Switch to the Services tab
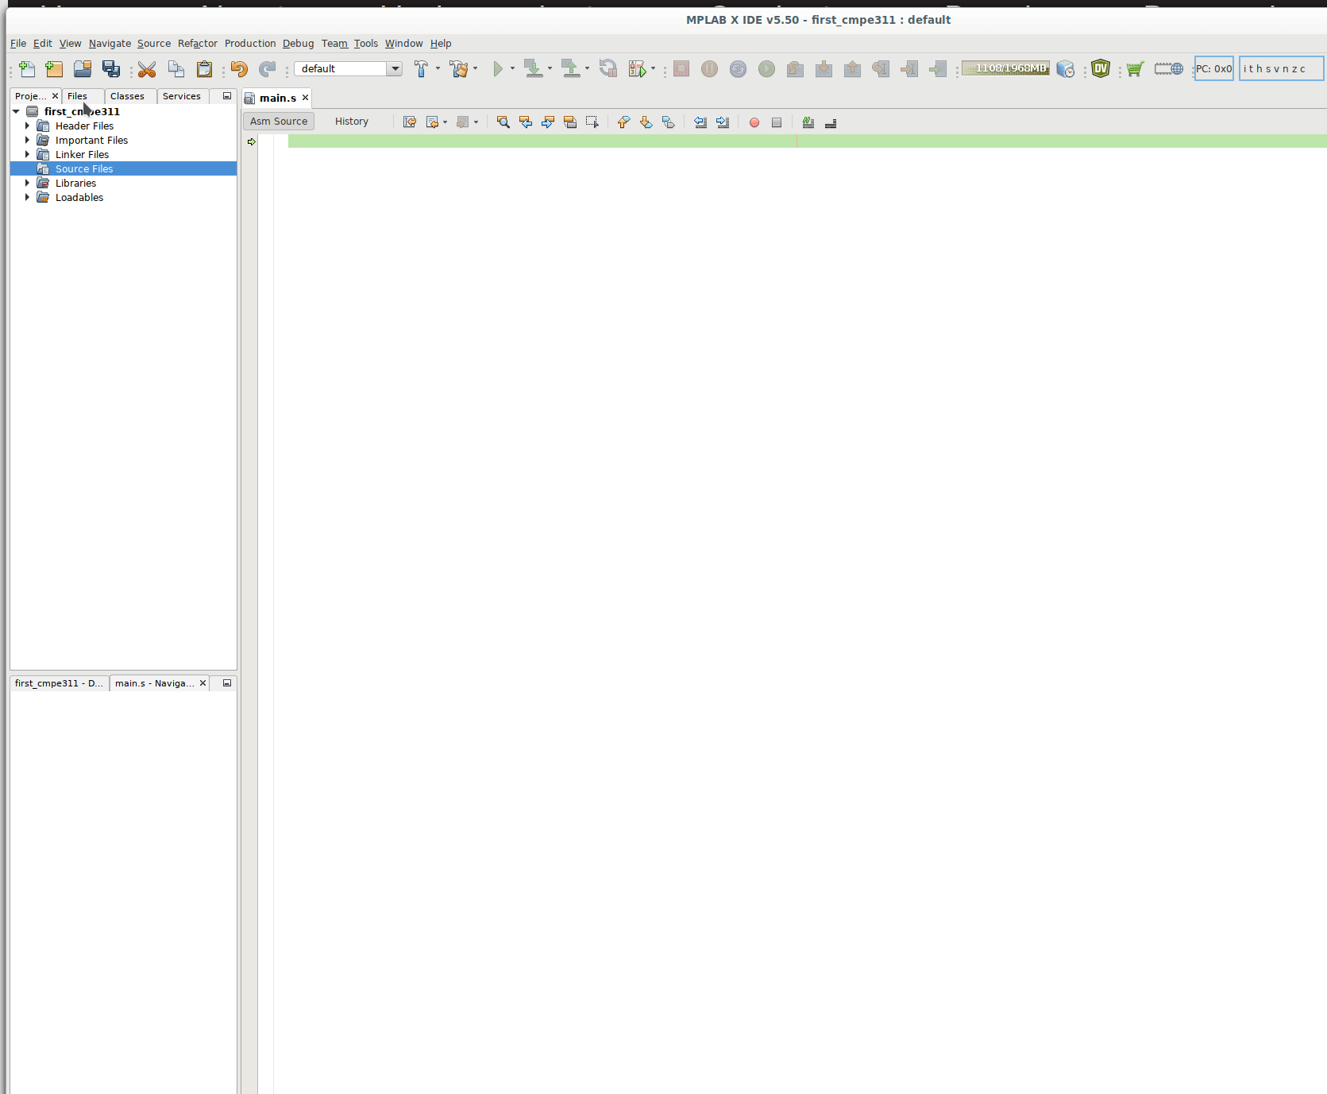The width and height of the screenshot is (1327, 1094). (x=182, y=96)
